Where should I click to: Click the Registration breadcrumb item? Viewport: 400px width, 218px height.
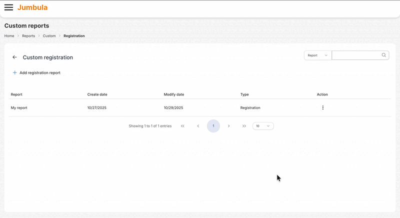[x=74, y=36]
